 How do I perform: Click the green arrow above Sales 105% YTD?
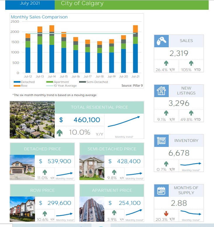[191, 63]
